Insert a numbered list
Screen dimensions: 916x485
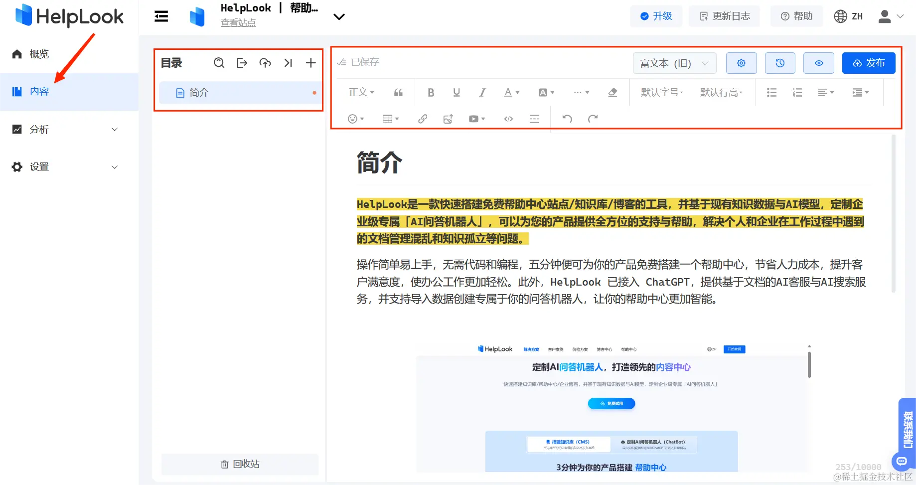tap(797, 92)
